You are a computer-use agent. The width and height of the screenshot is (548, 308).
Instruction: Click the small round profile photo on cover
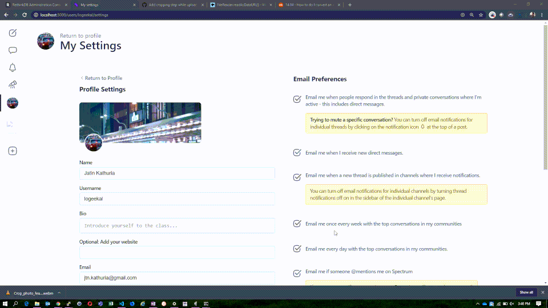pos(93,143)
